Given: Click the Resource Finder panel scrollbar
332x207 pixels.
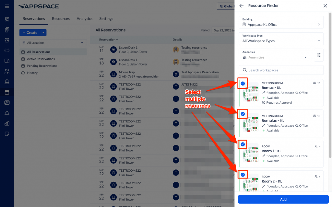Looking at the screenshot, I should [330, 85].
